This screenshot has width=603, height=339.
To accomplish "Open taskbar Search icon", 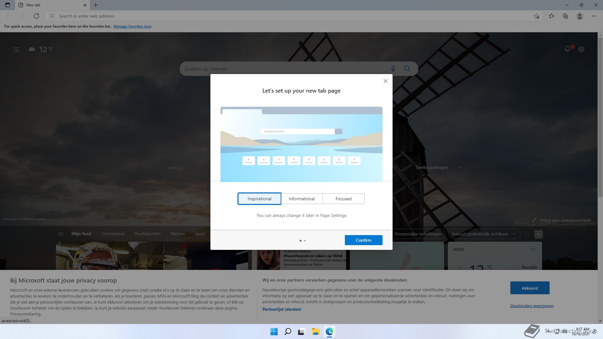I will 288,331.
